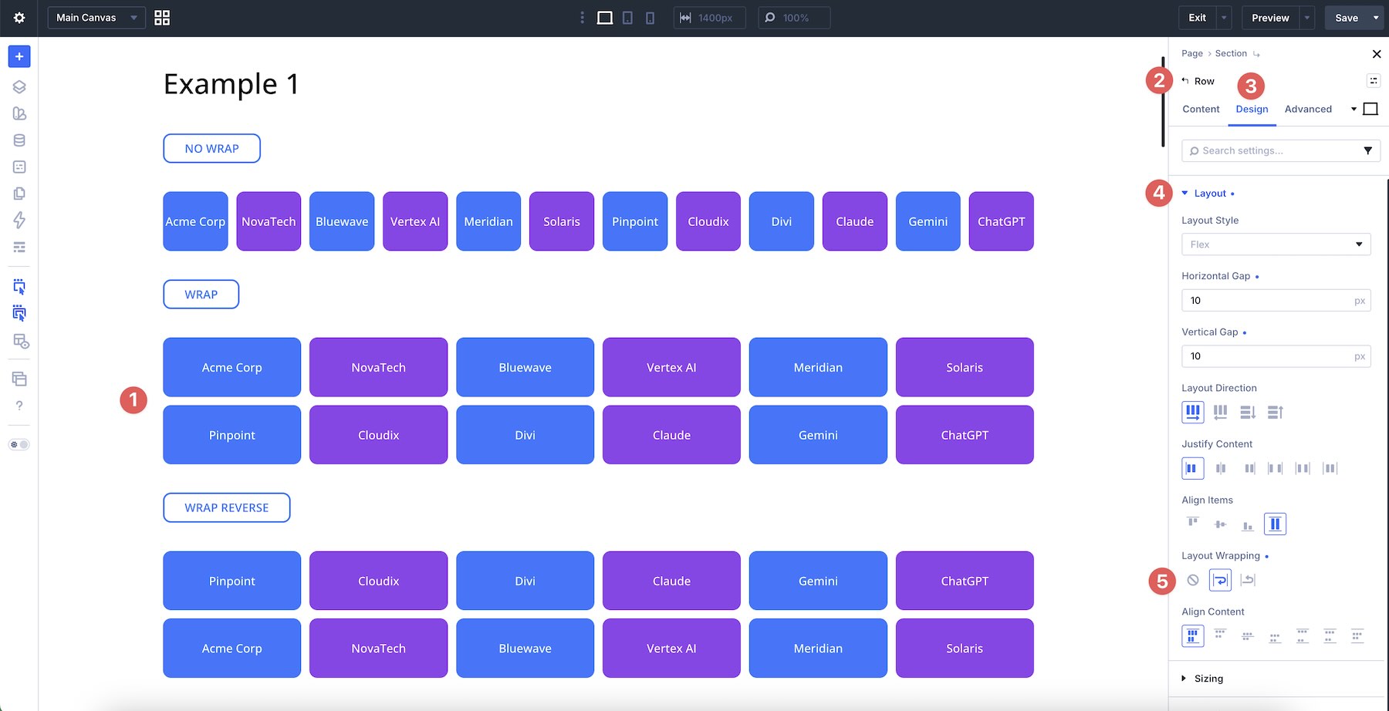
Task: Click the help question mark icon
Action: pos(19,406)
